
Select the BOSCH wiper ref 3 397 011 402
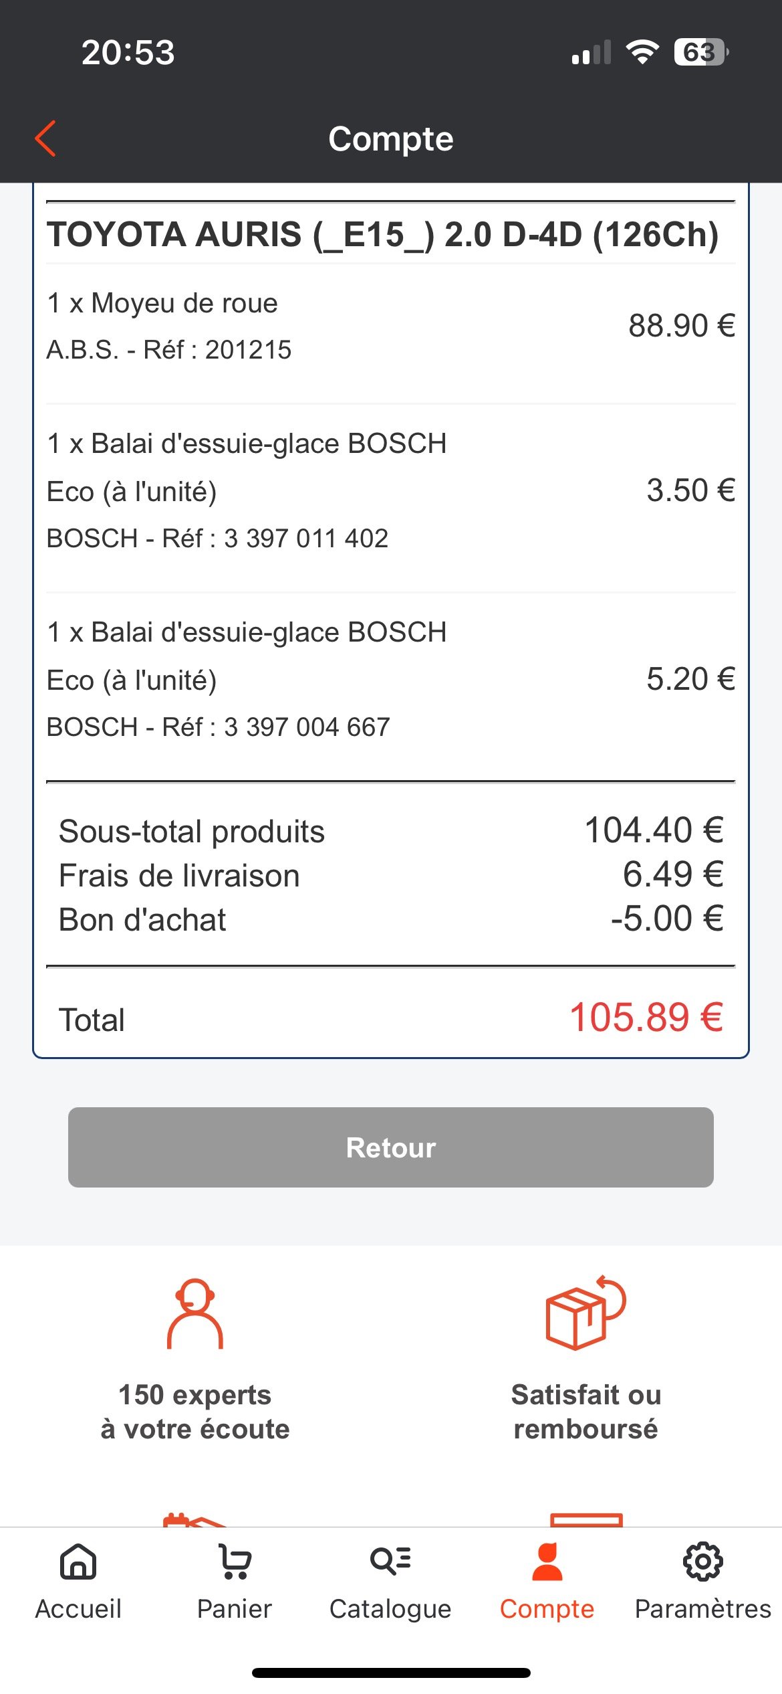[x=217, y=538]
